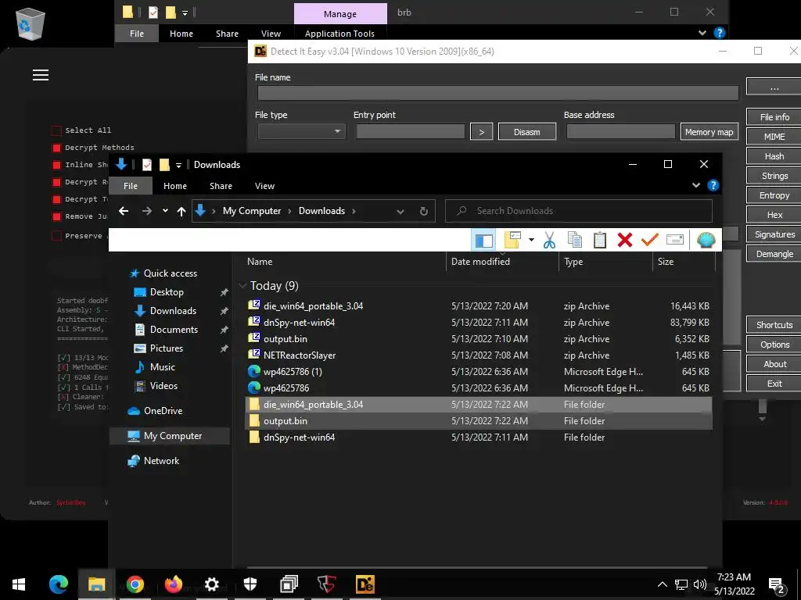
Task: Toggle the Decrypt T... checkbox
Action: tap(56, 199)
